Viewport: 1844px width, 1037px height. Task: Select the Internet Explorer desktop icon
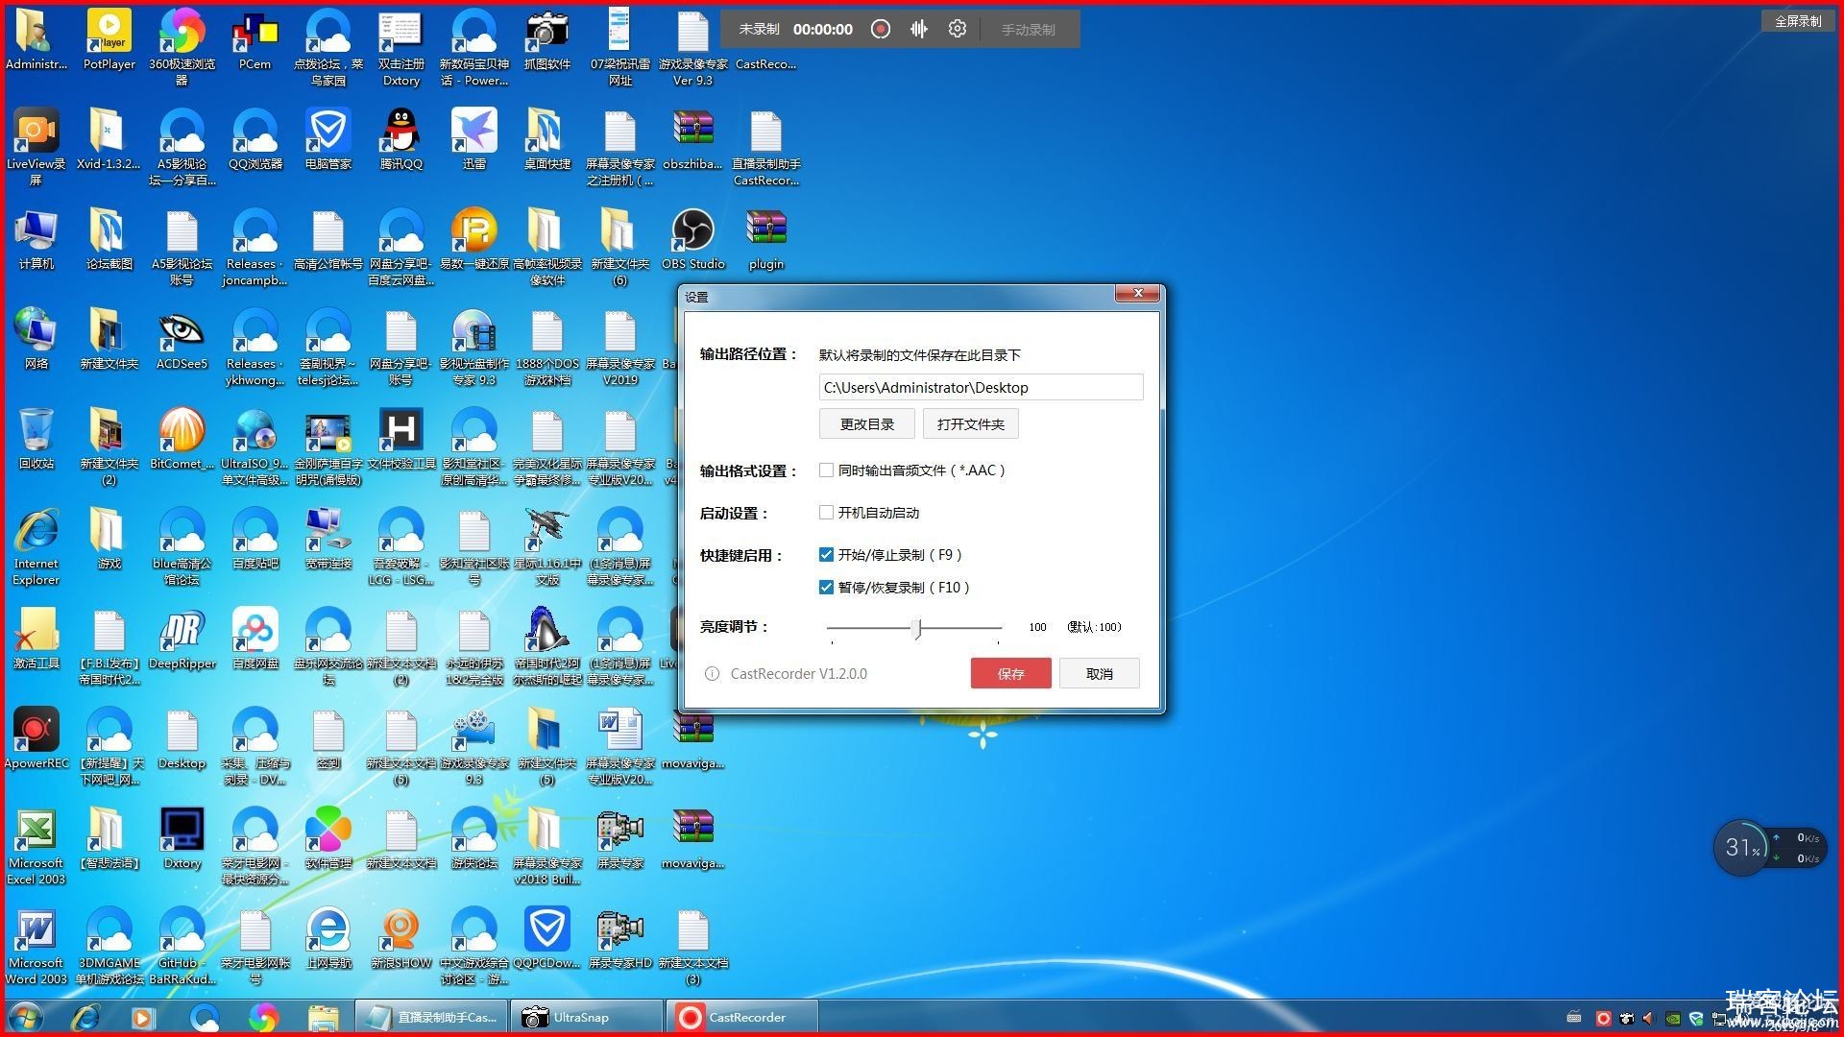click(x=36, y=545)
